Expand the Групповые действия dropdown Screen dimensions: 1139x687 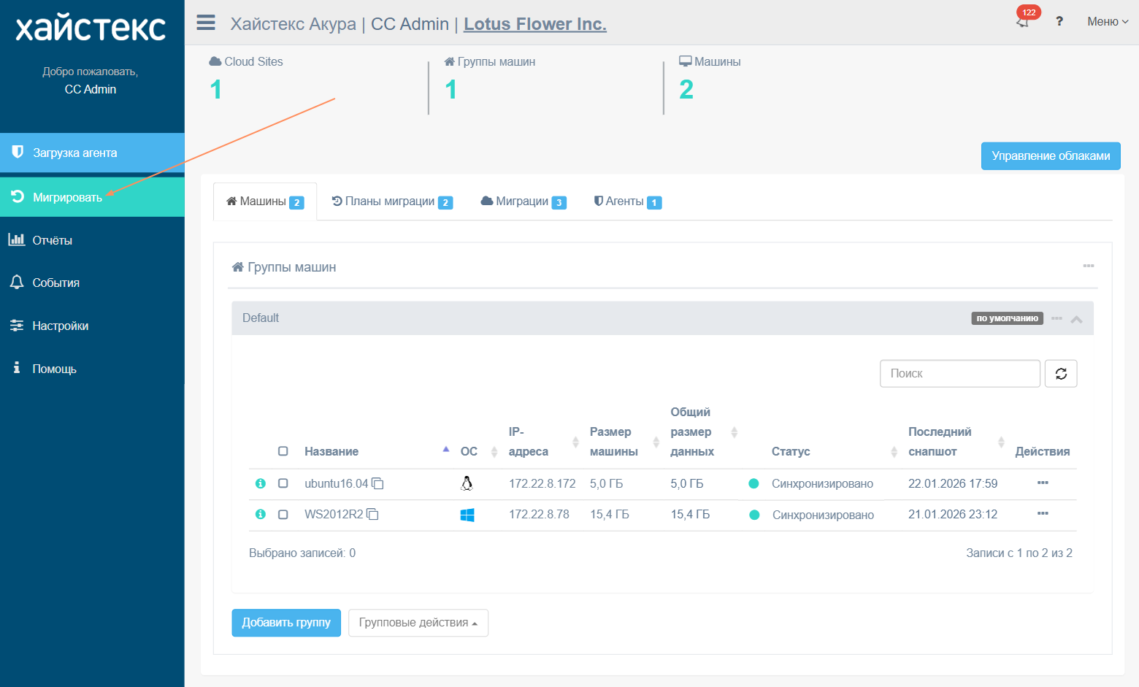point(418,623)
